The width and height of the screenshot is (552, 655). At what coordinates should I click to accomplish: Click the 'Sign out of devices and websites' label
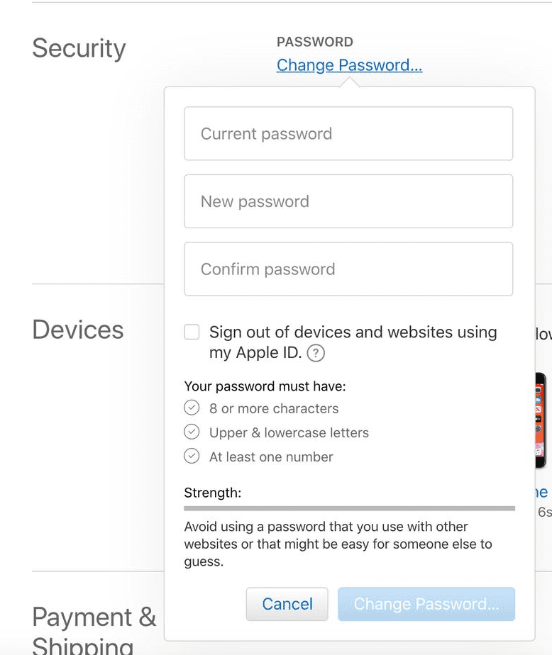click(x=353, y=332)
